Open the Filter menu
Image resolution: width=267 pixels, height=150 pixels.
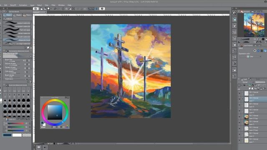(x=53, y=5)
